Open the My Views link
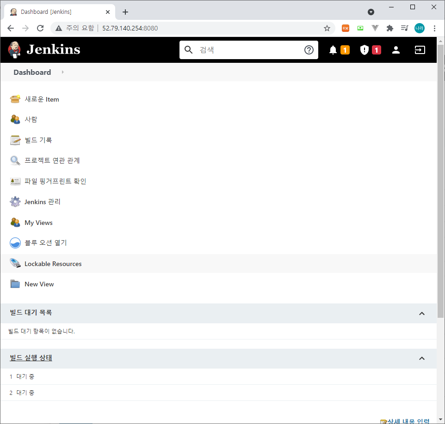Image resolution: width=445 pixels, height=424 pixels. point(38,223)
